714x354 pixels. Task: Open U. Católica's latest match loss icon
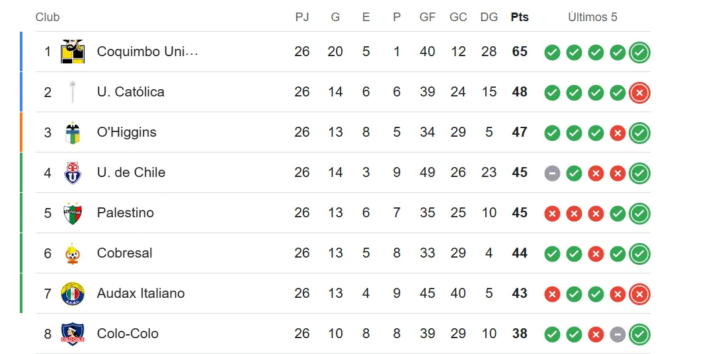tap(639, 93)
